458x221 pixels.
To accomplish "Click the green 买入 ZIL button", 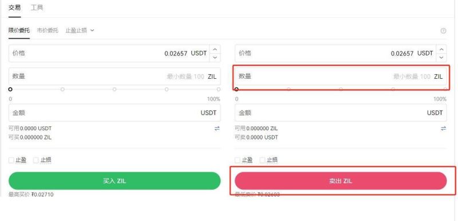I will coord(114,181).
